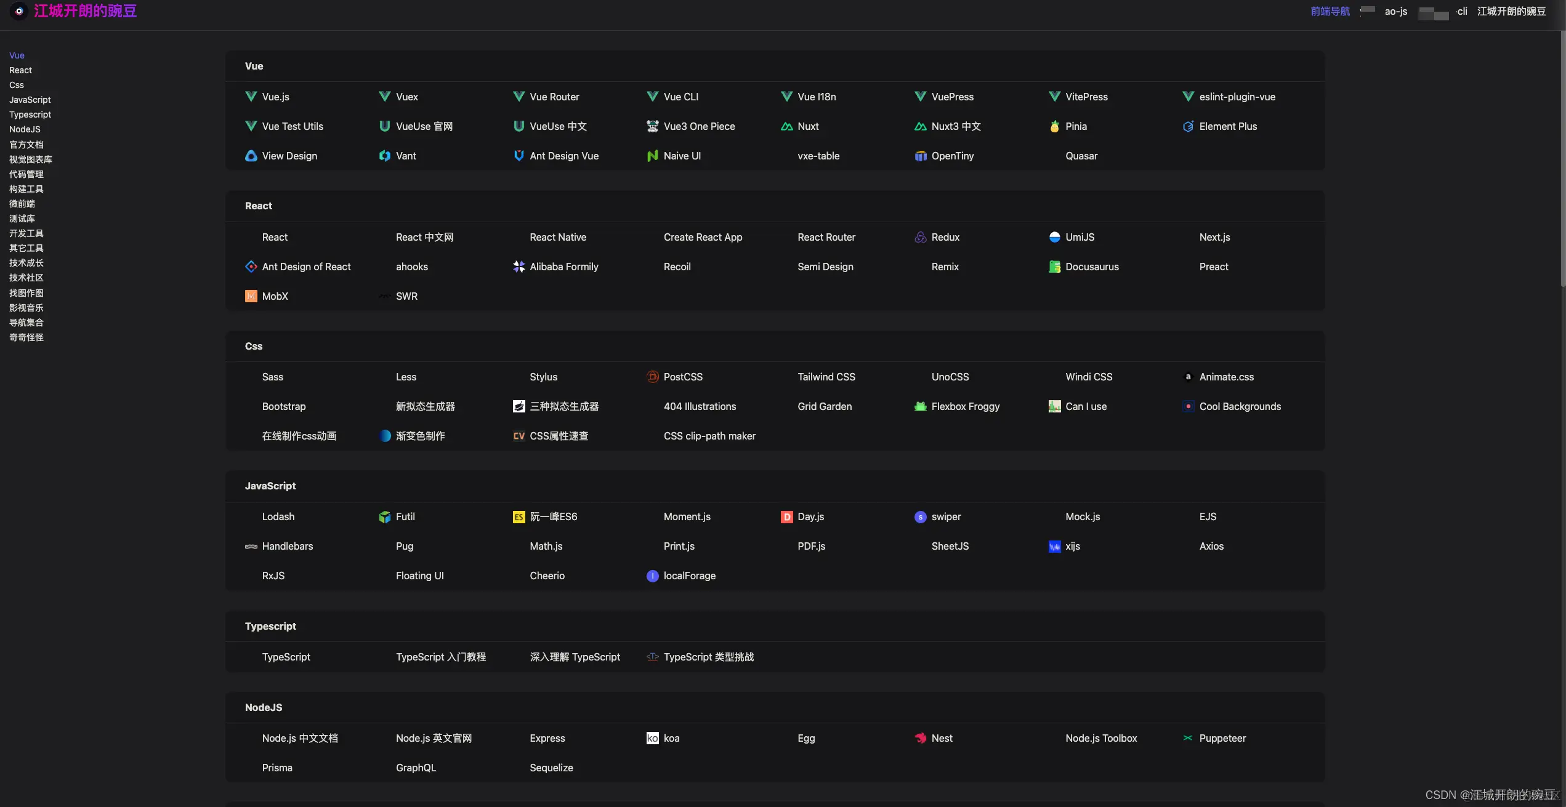Go to 奇奇怪怪 sidebar section
This screenshot has height=807, width=1566.
[26, 337]
